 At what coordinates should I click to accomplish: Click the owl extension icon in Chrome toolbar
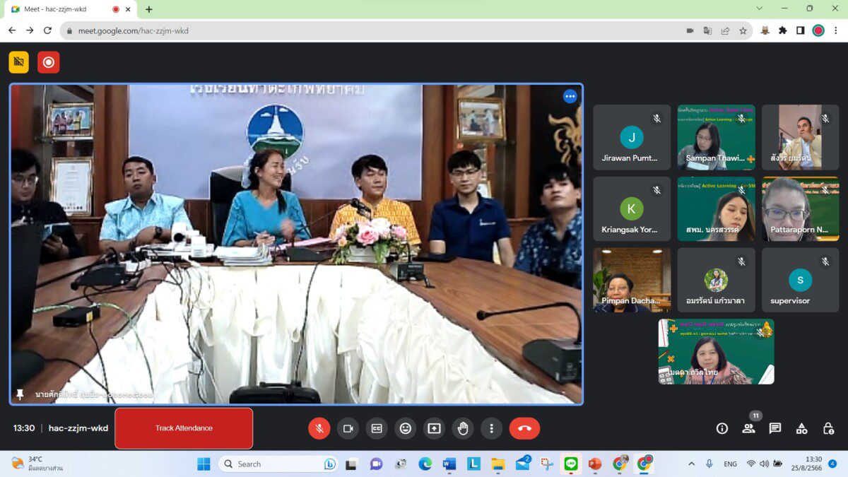coord(765,30)
